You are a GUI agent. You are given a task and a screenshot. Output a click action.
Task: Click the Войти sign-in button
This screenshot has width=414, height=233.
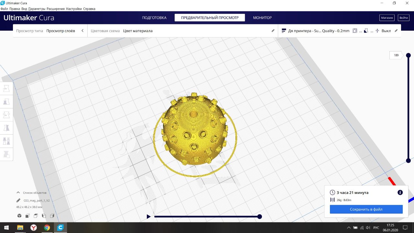tap(404, 18)
